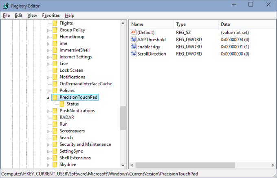
Task: Click the AAPThreshold DWORD value icon
Action: tap(134, 40)
